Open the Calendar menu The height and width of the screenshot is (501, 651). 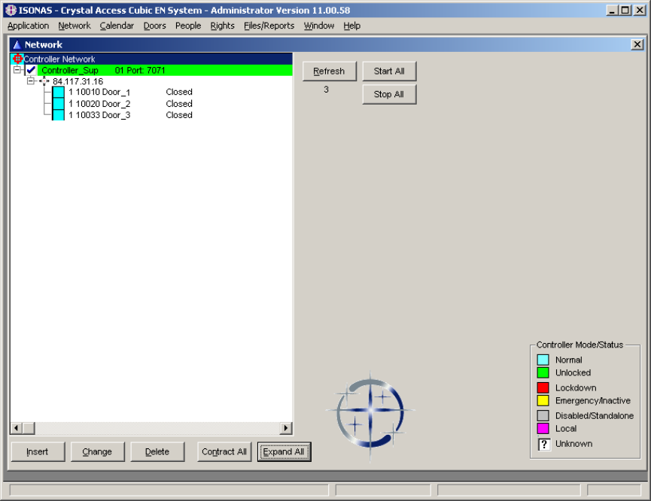(117, 26)
